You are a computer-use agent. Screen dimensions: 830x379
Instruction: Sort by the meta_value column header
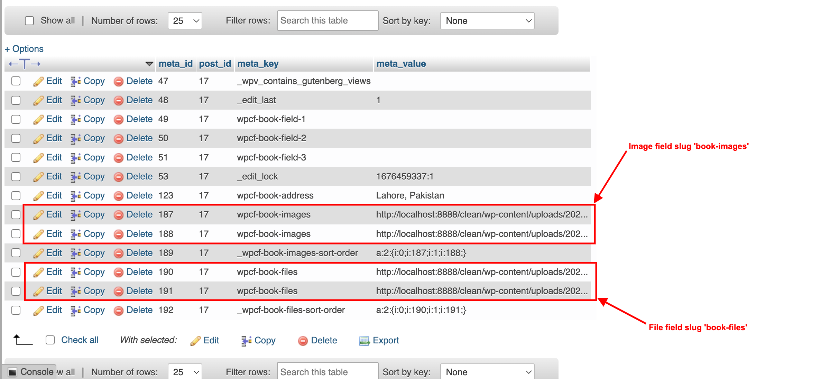point(401,64)
